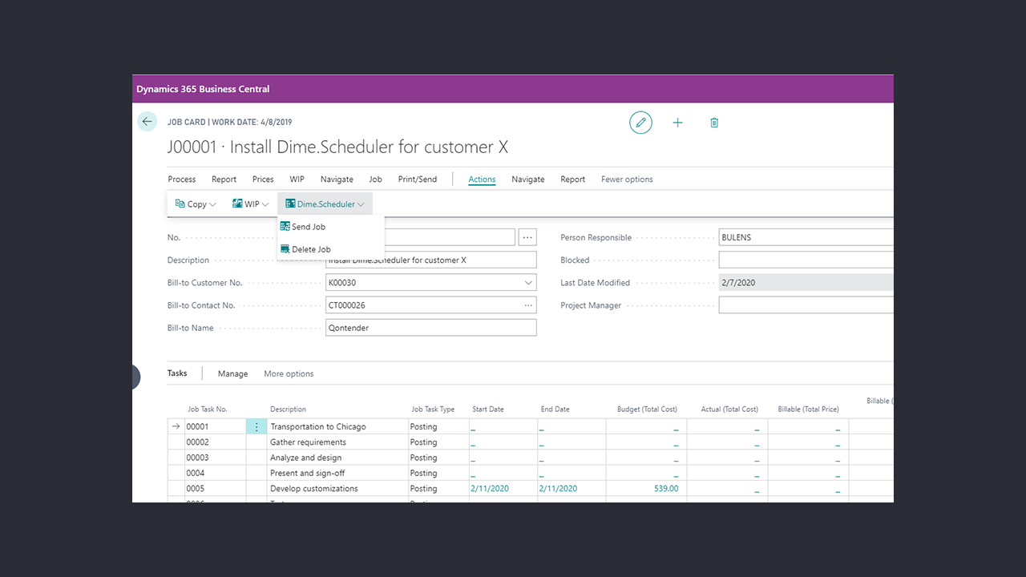Click the Person Responsible field BULENS
This screenshot has width=1026, height=577.
(806, 237)
